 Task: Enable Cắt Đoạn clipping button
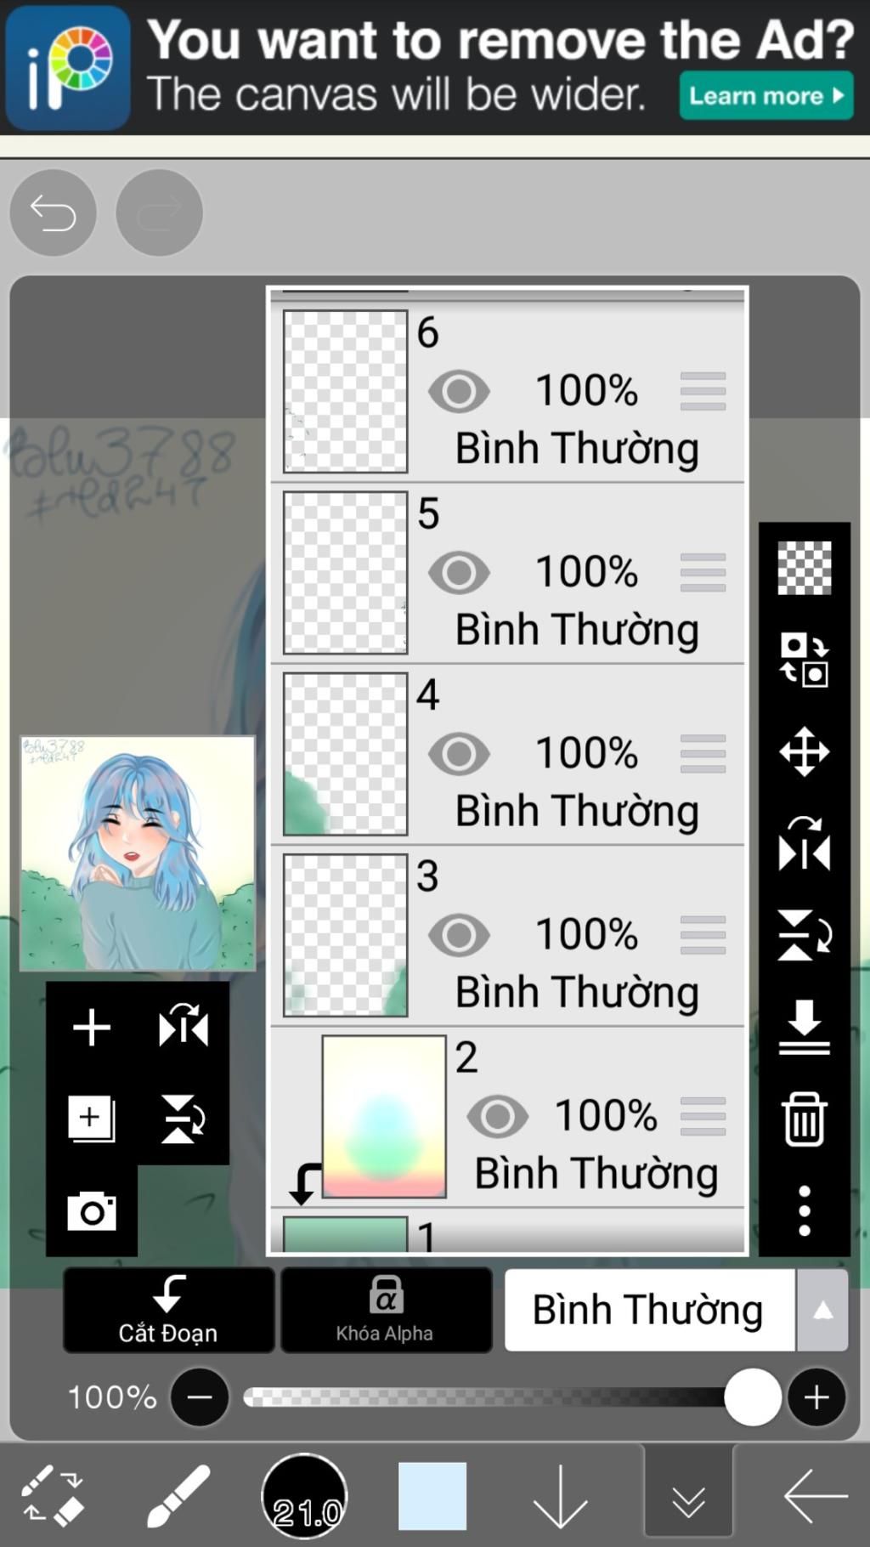point(168,1310)
